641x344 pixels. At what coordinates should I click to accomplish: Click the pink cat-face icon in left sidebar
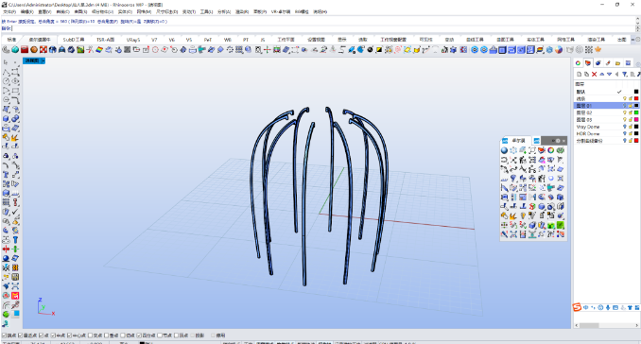[15, 296]
